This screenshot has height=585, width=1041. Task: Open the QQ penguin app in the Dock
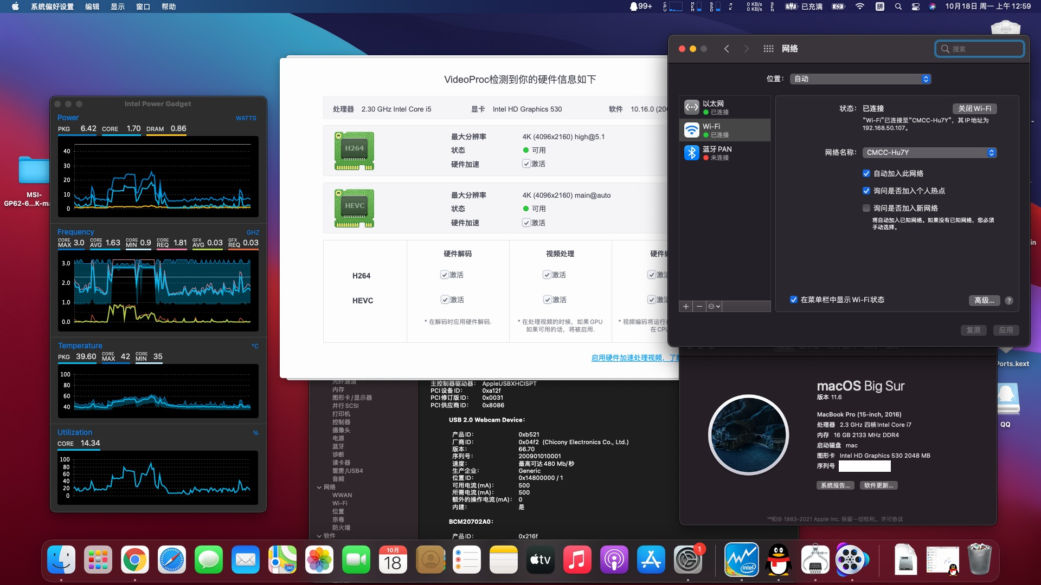coord(778,560)
